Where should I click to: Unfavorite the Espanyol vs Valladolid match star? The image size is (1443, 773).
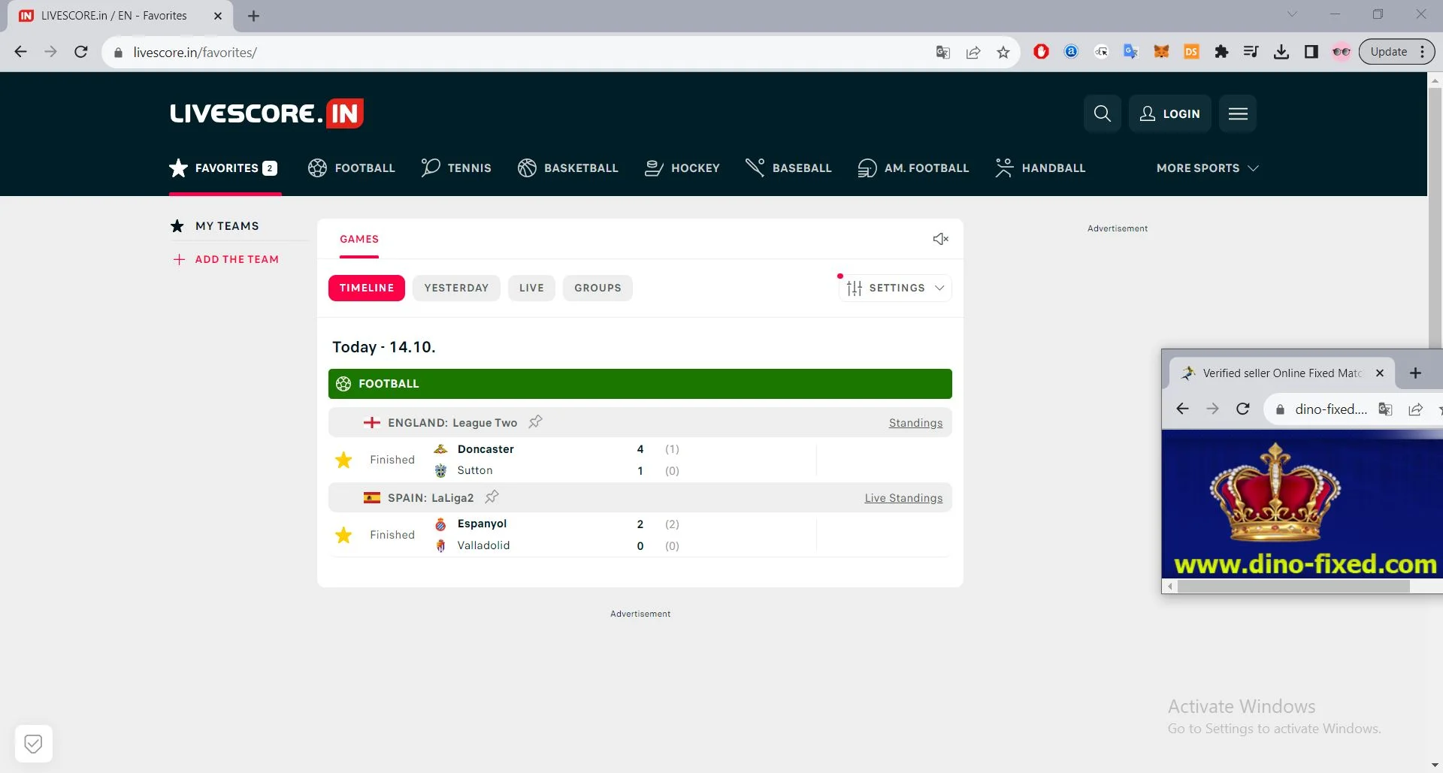[x=343, y=535]
